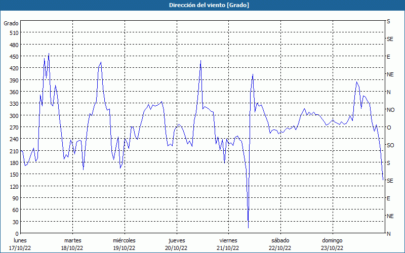
Task: Pick the 120 y-axis label
Action: point(14,187)
